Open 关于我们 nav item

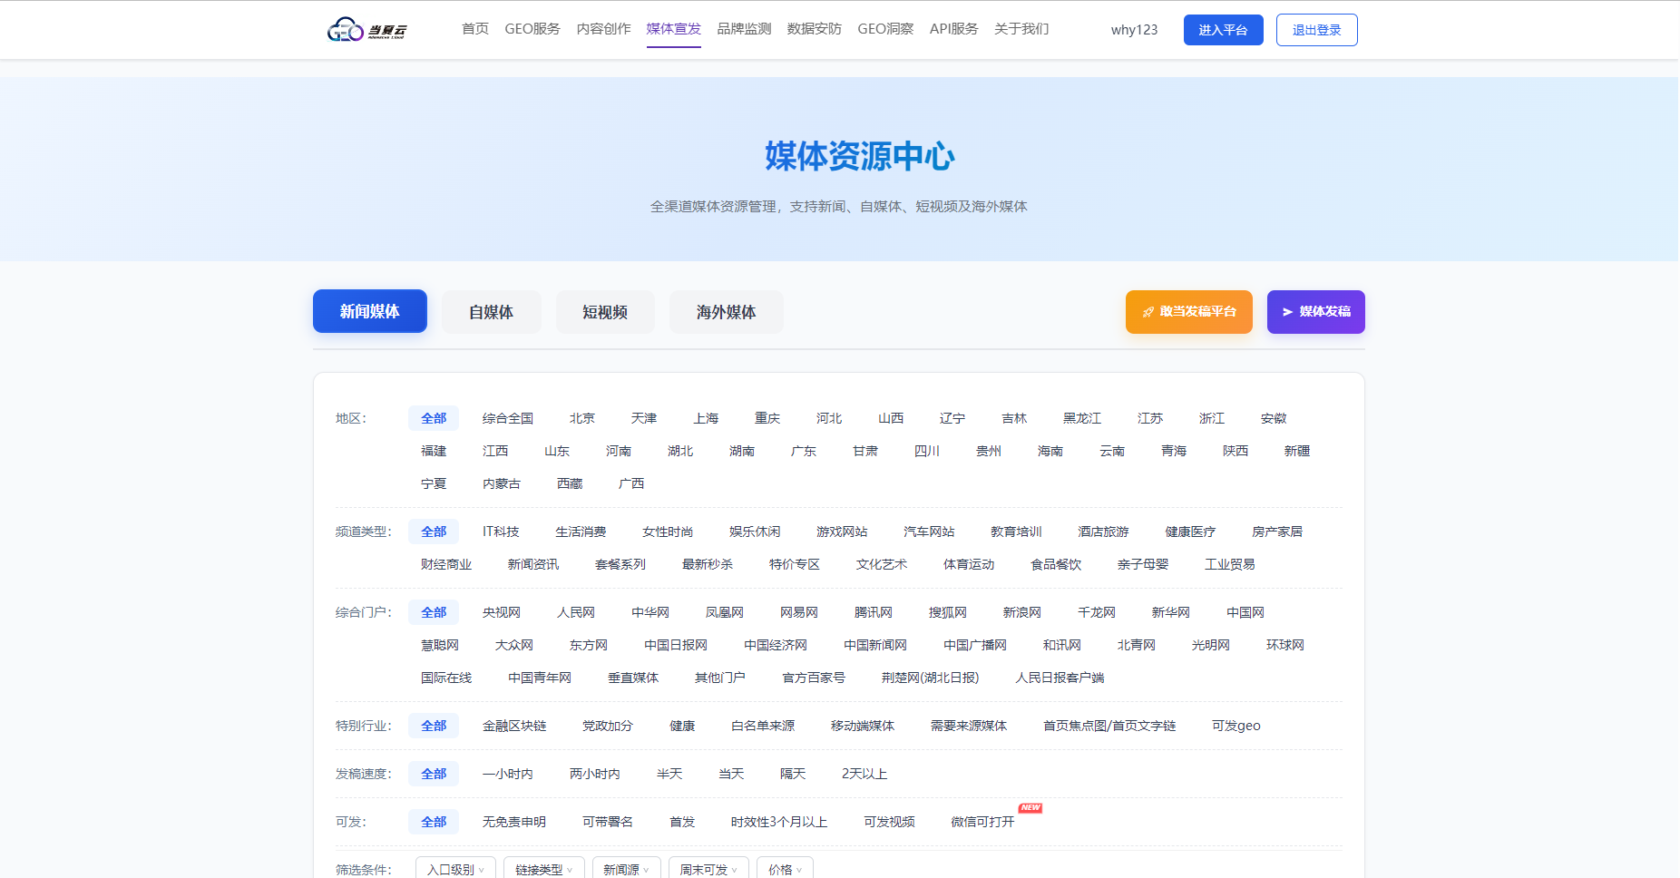pos(1021,29)
